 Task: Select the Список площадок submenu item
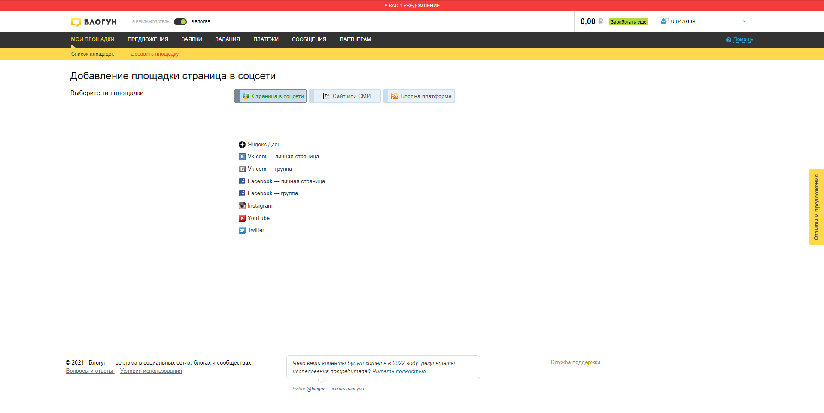(x=92, y=54)
